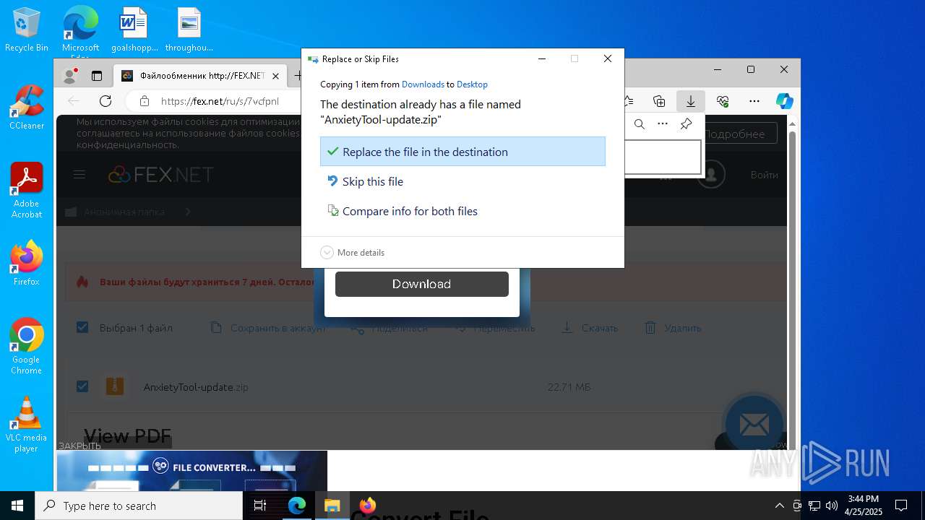Launch CCleaner desktop shortcut
Image resolution: width=925 pixels, height=520 pixels.
point(27,108)
